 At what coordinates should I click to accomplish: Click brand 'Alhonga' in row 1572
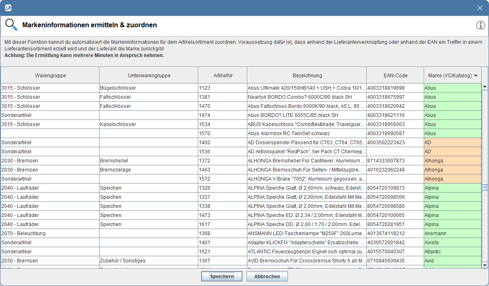point(453,179)
